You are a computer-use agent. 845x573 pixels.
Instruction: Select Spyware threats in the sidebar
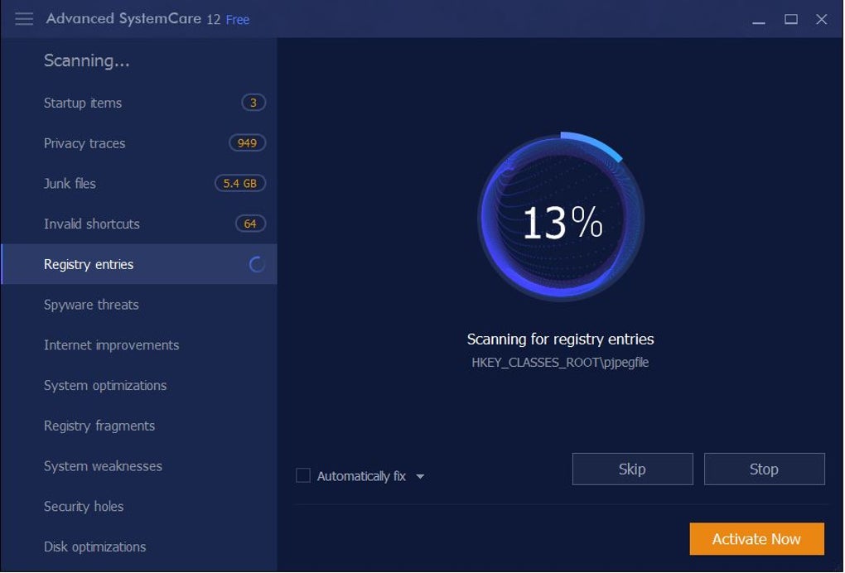(139, 305)
